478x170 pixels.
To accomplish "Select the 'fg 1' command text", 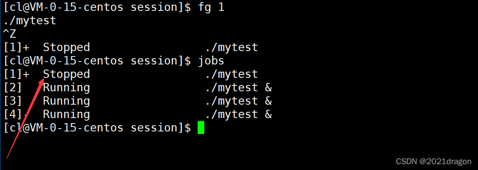I will click(x=211, y=7).
